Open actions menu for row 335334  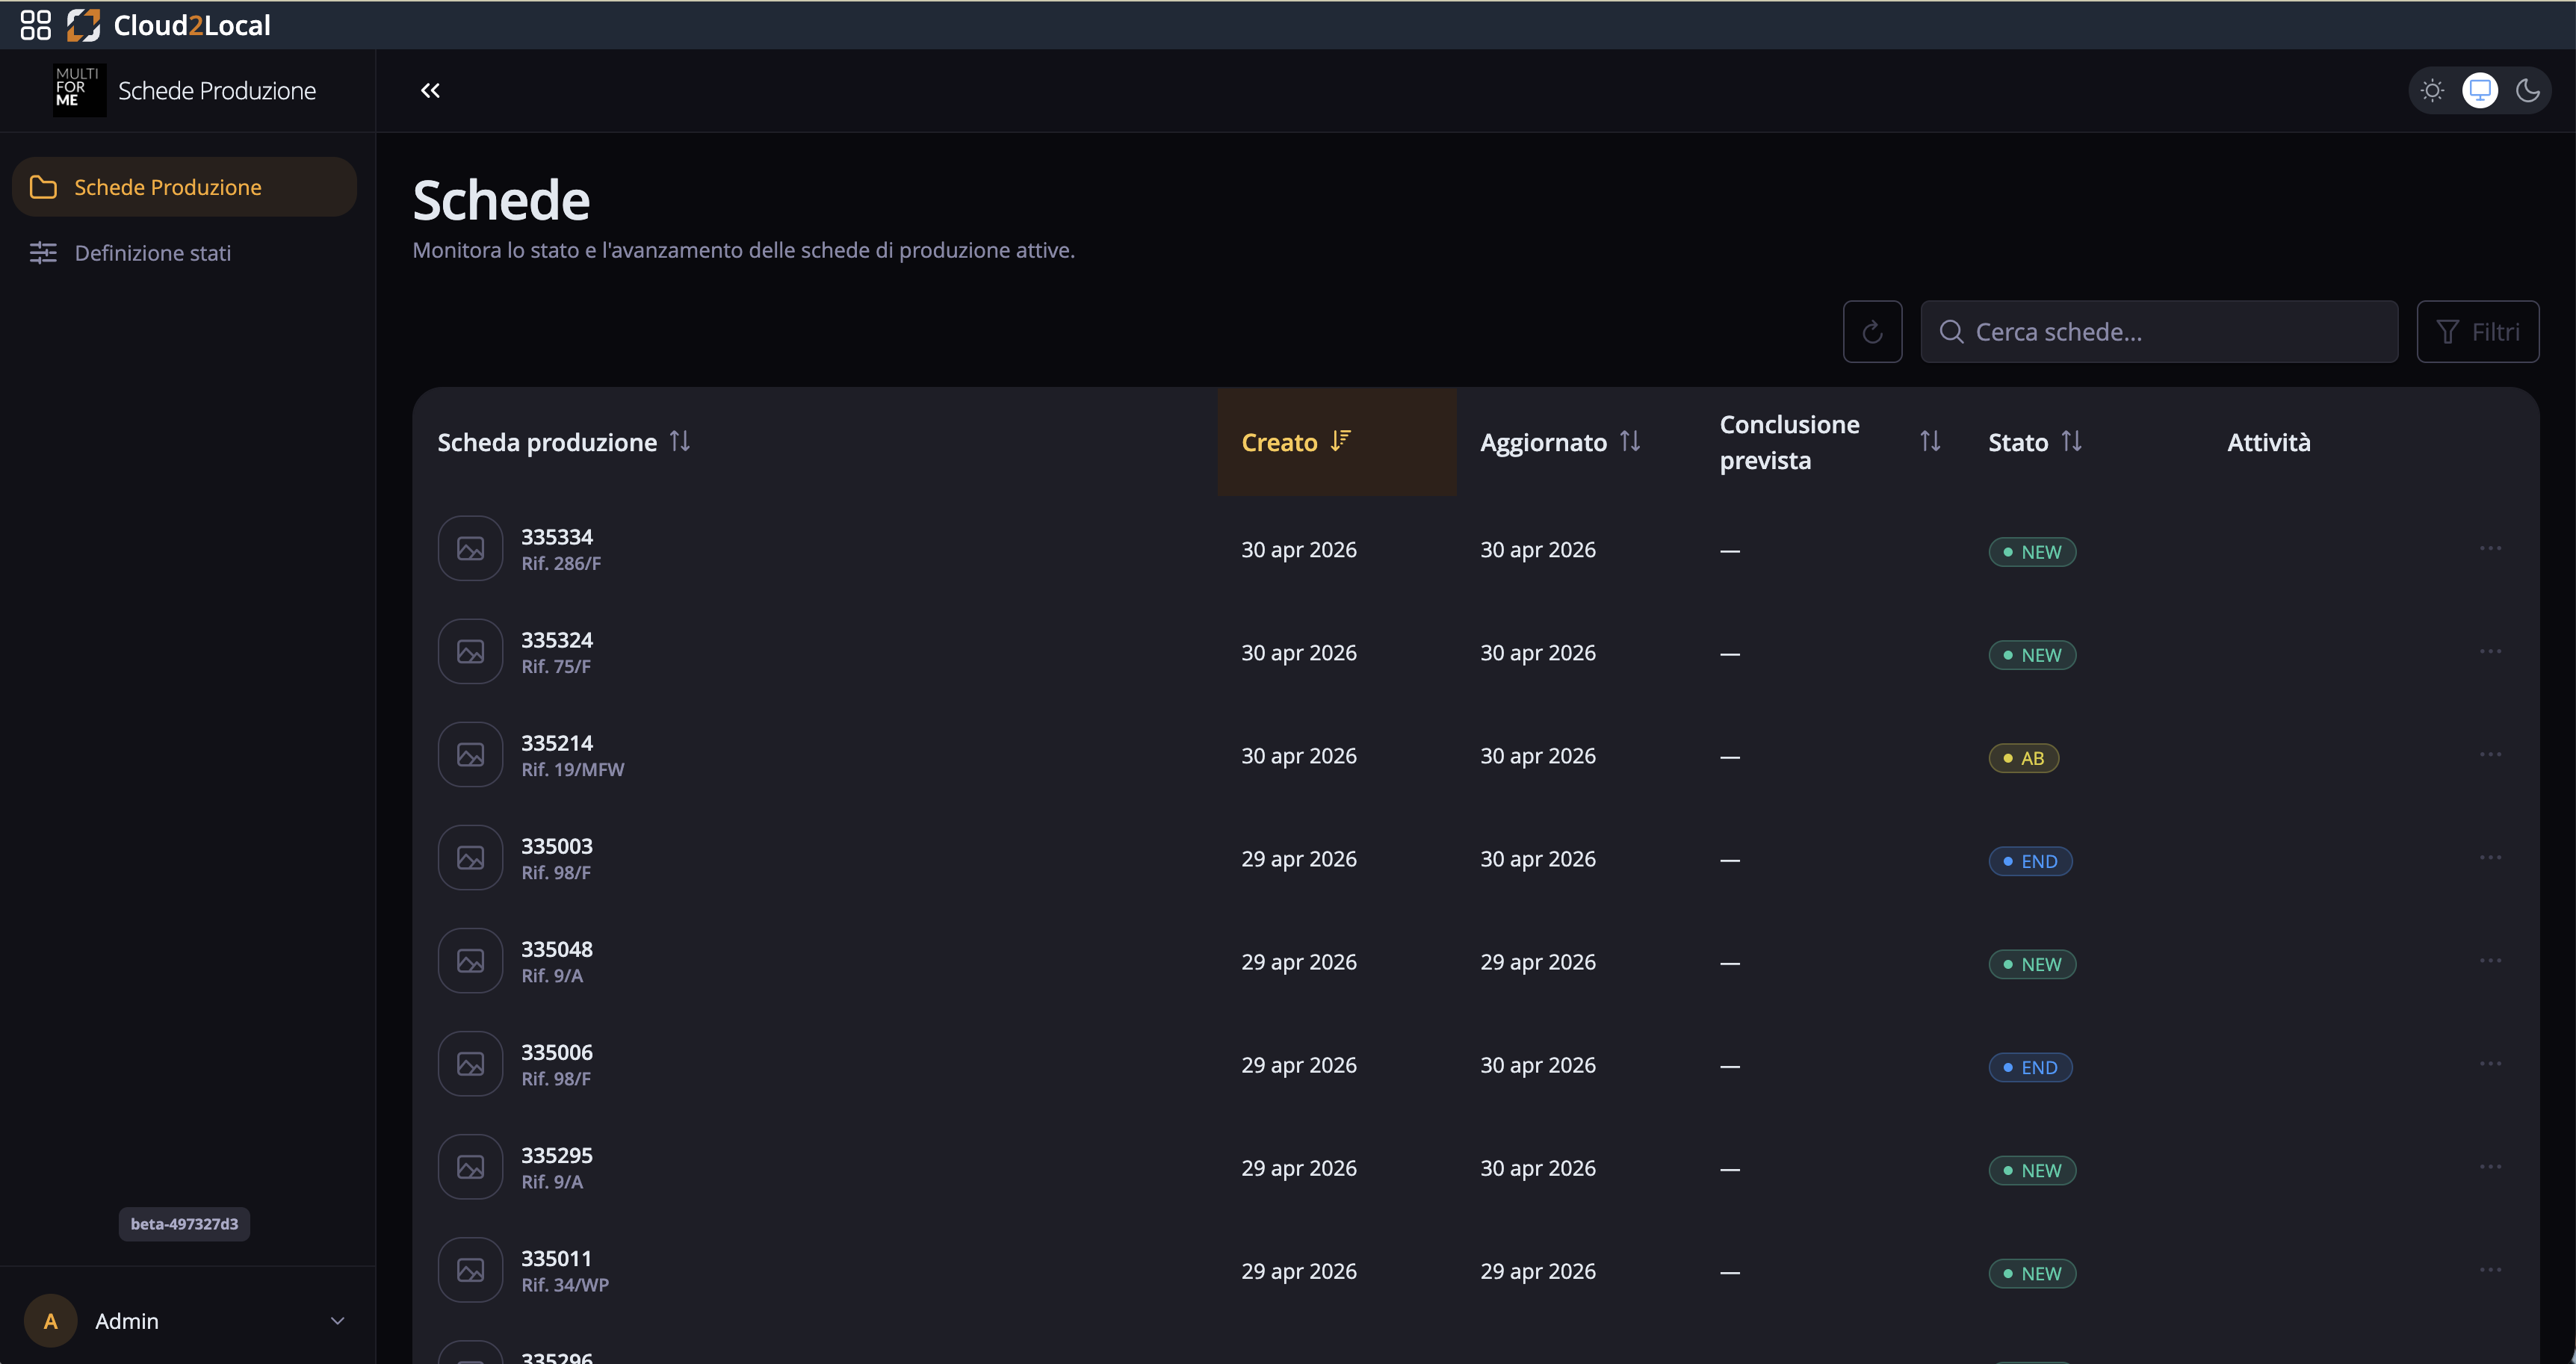pos(2490,548)
